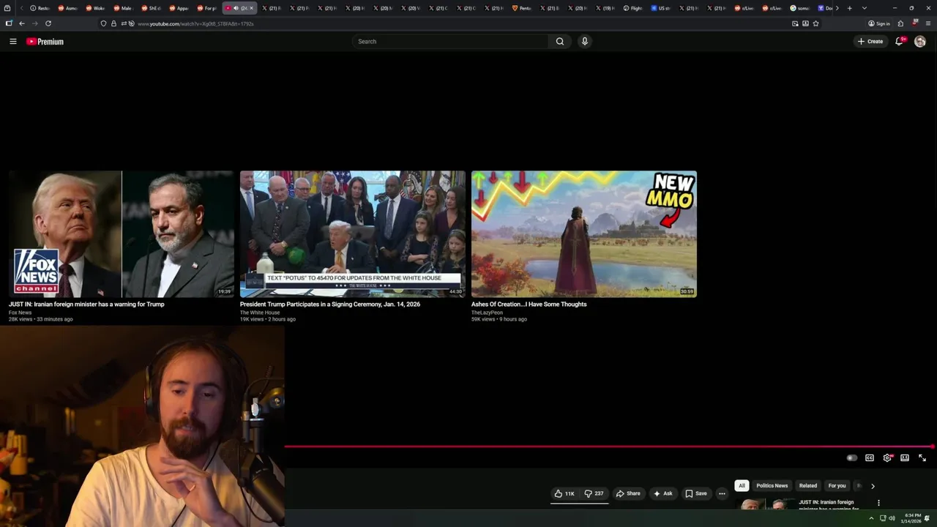Open the YouTube guide hamburger menu
The image size is (937, 527).
coord(12,42)
